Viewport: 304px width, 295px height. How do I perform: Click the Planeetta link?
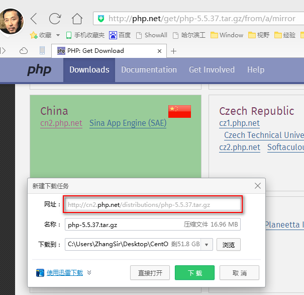pos(284,225)
